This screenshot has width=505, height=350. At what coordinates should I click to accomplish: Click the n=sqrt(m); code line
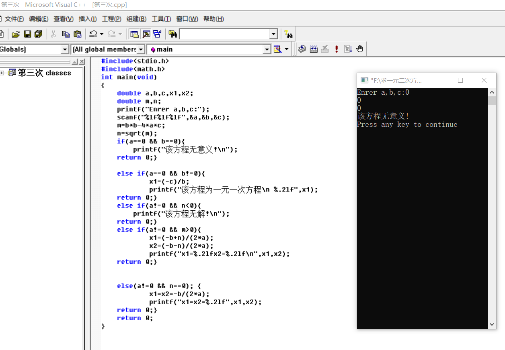click(x=137, y=133)
